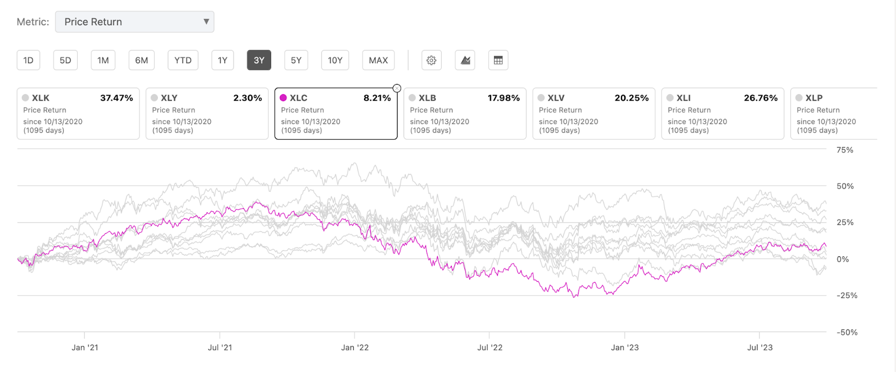This screenshot has width=896, height=372.
Task: Click the Jan '21 axis label
Action: (85, 347)
